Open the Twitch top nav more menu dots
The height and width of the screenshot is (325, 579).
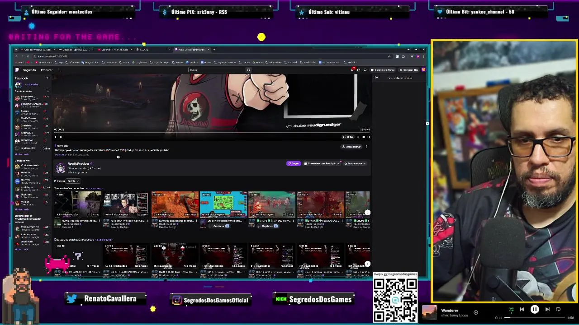pos(59,70)
